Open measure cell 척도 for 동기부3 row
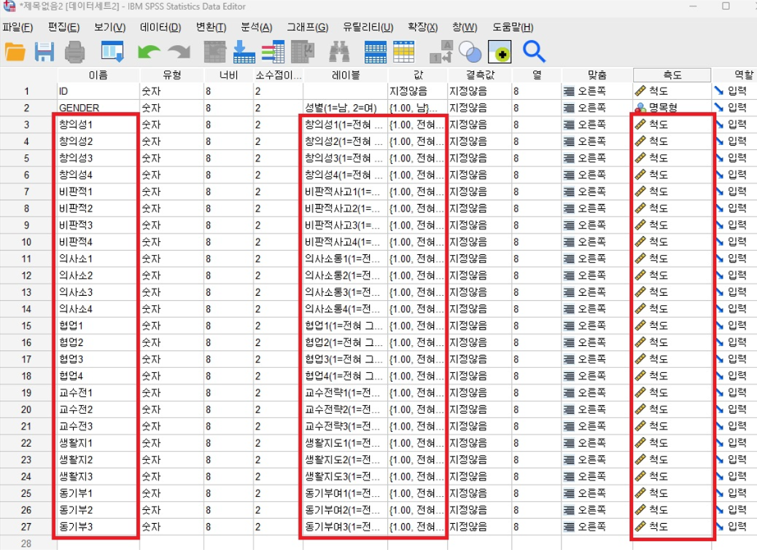 [672, 527]
